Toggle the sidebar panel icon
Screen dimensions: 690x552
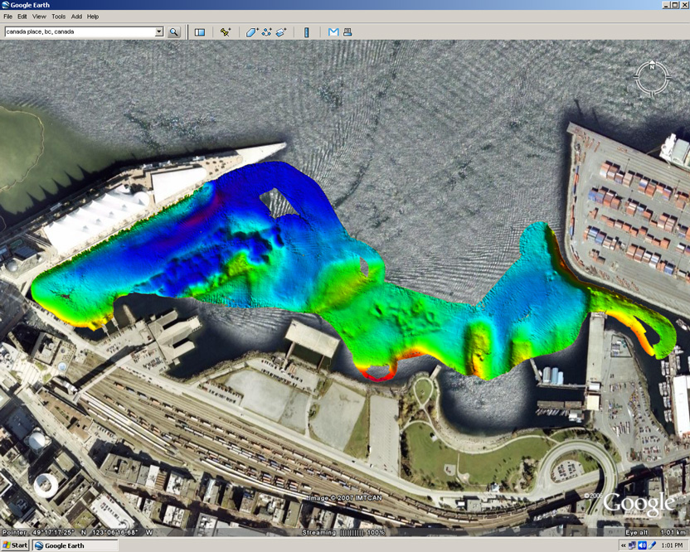200,32
